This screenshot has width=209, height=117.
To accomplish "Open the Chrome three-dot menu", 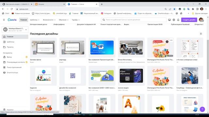I will click(206, 9).
